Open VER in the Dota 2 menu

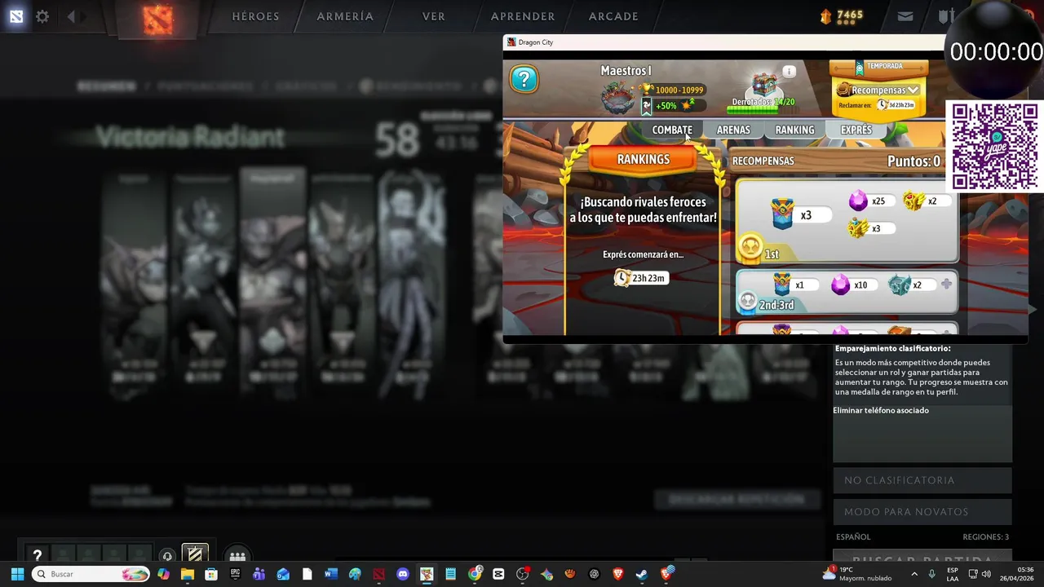tap(434, 16)
